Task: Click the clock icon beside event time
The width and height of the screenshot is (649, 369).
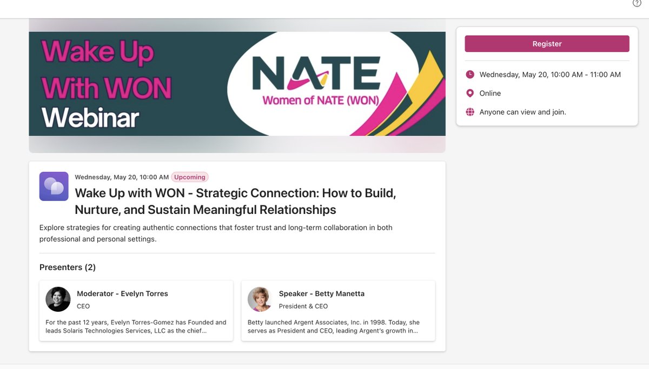Action: [470, 75]
